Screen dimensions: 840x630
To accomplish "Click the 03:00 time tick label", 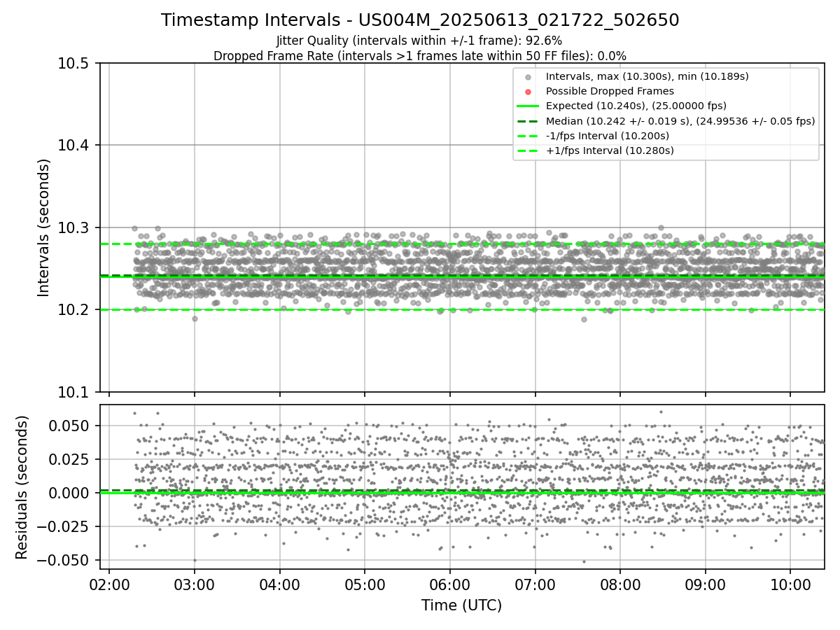I will pyautogui.click(x=194, y=585).
